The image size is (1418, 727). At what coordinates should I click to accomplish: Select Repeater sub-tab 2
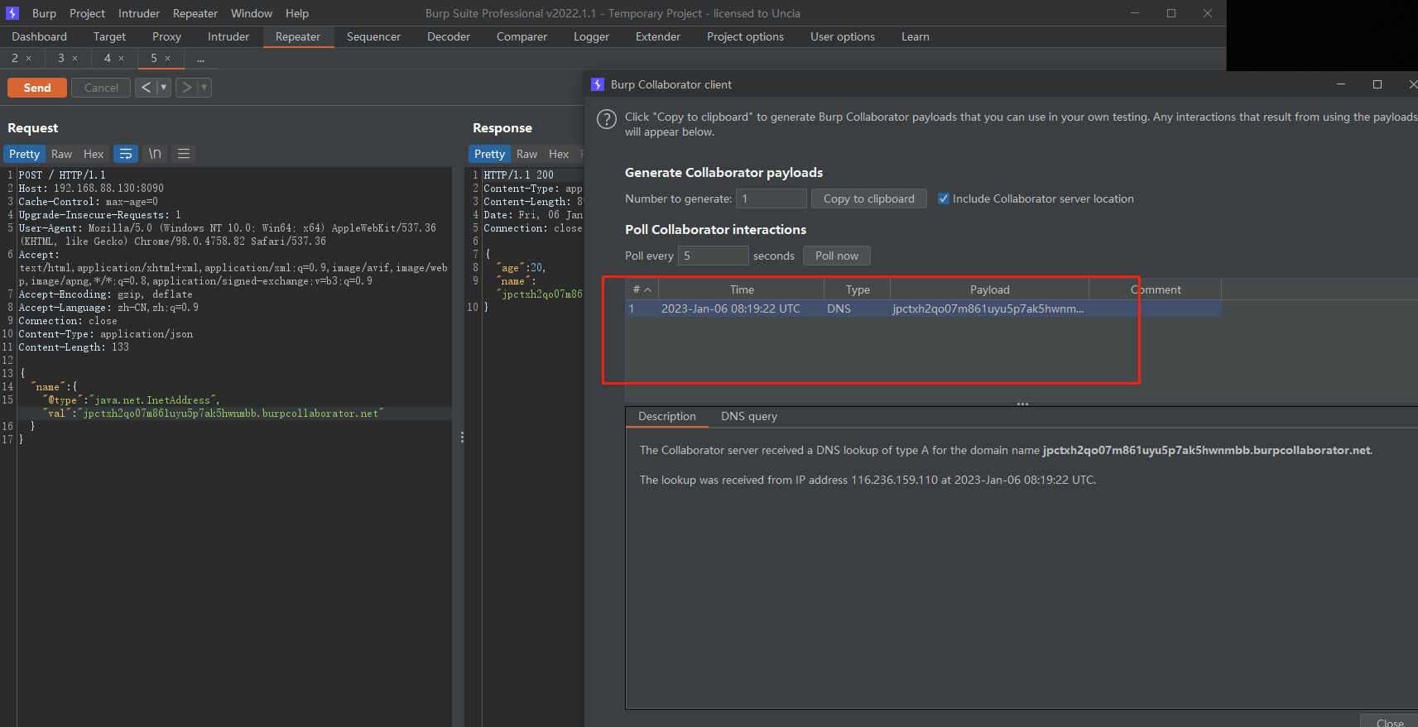(x=15, y=58)
